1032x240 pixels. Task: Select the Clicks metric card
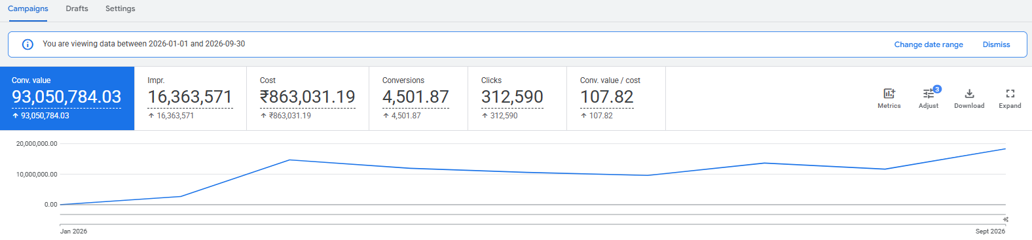click(x=517, y=98)
